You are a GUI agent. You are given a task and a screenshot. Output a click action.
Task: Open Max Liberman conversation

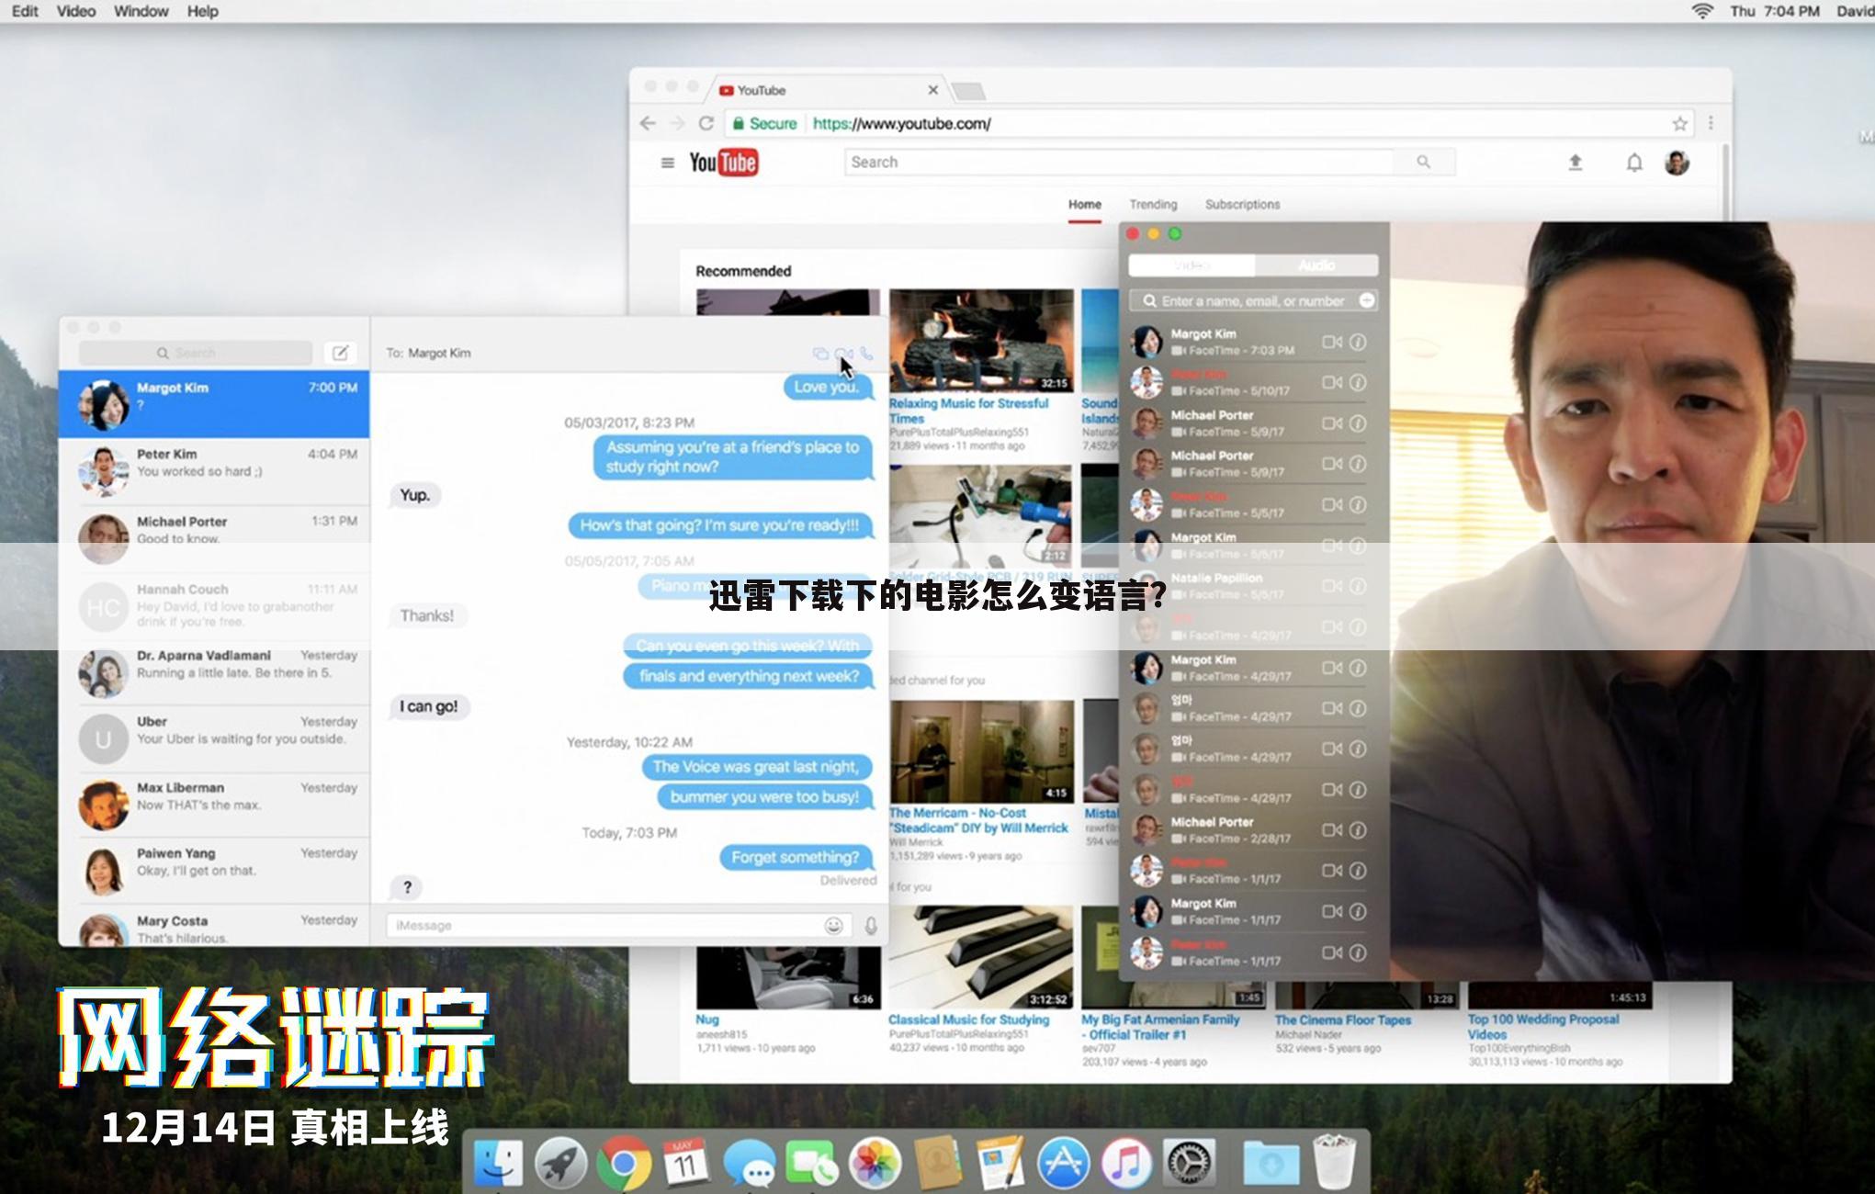click(214, 805)
